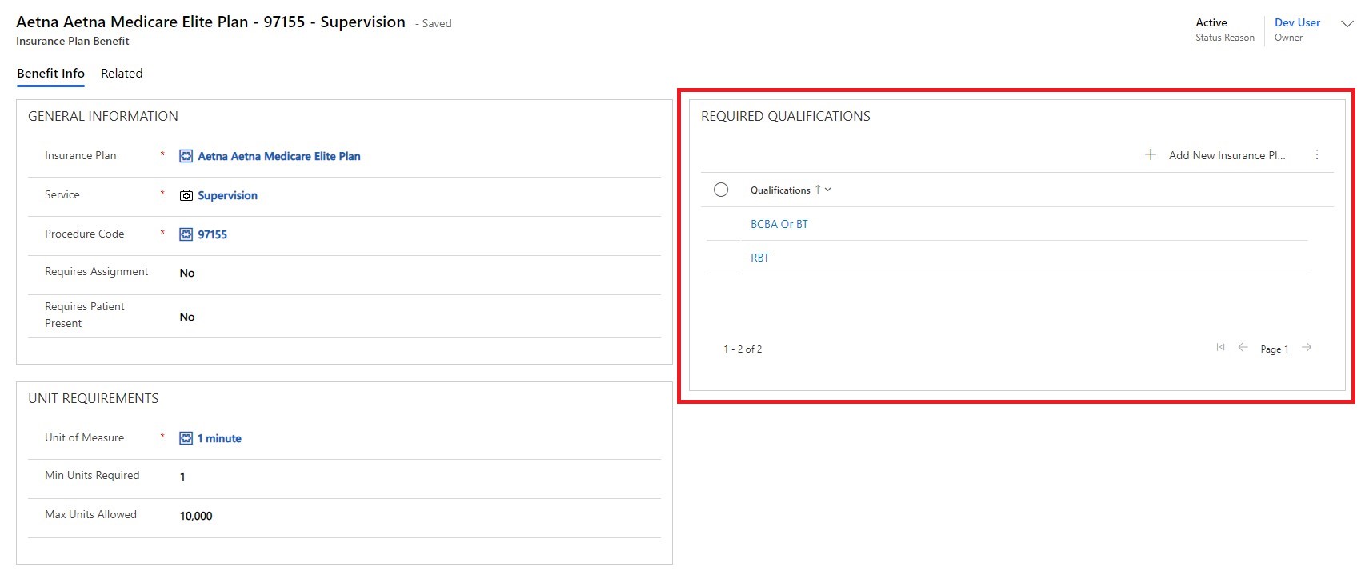Viewport: 1361px width, 571px height.
Task: Click the Supervision service record icon
Action: coord(186,195)
